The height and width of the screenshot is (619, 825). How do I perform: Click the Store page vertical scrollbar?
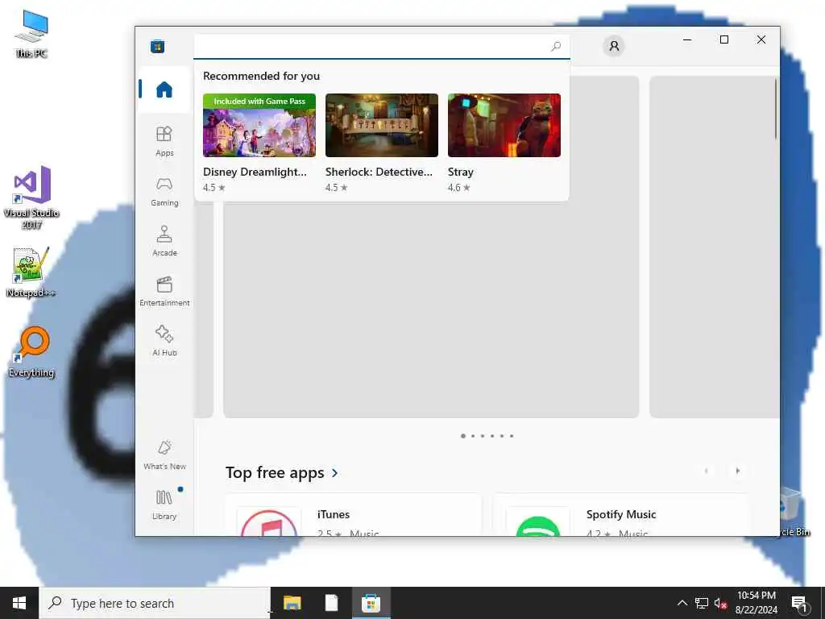coord(776,109)
